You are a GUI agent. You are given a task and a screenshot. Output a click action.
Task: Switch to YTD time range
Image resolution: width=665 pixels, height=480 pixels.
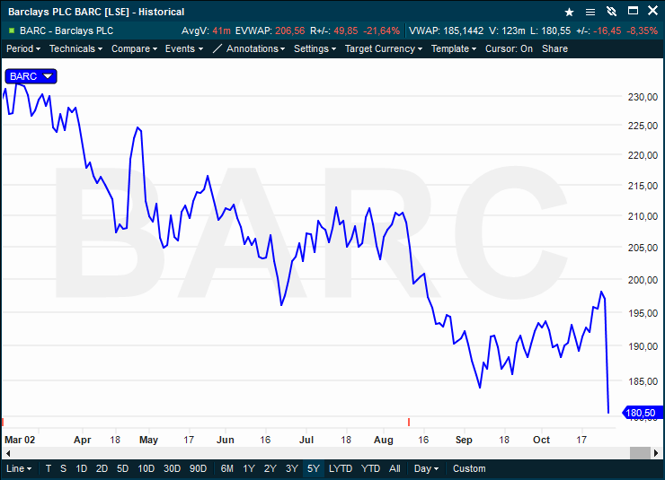[370, 468]
